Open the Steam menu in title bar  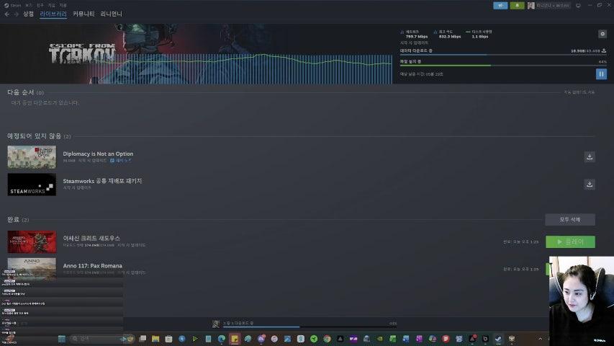[x=12, y=6]
